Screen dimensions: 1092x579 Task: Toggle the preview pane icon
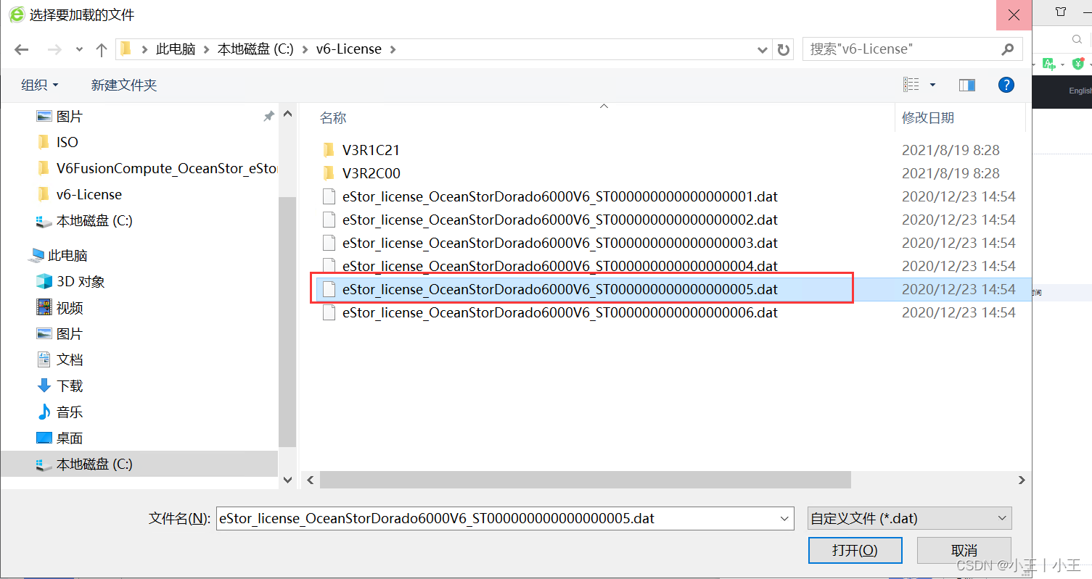[967, 85]
